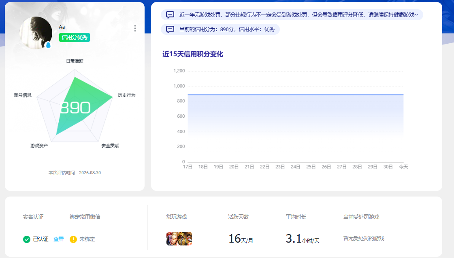454x258 pixels.
Task: Select the 账号信息 radar axis label
Action: [x=23, y=95]
